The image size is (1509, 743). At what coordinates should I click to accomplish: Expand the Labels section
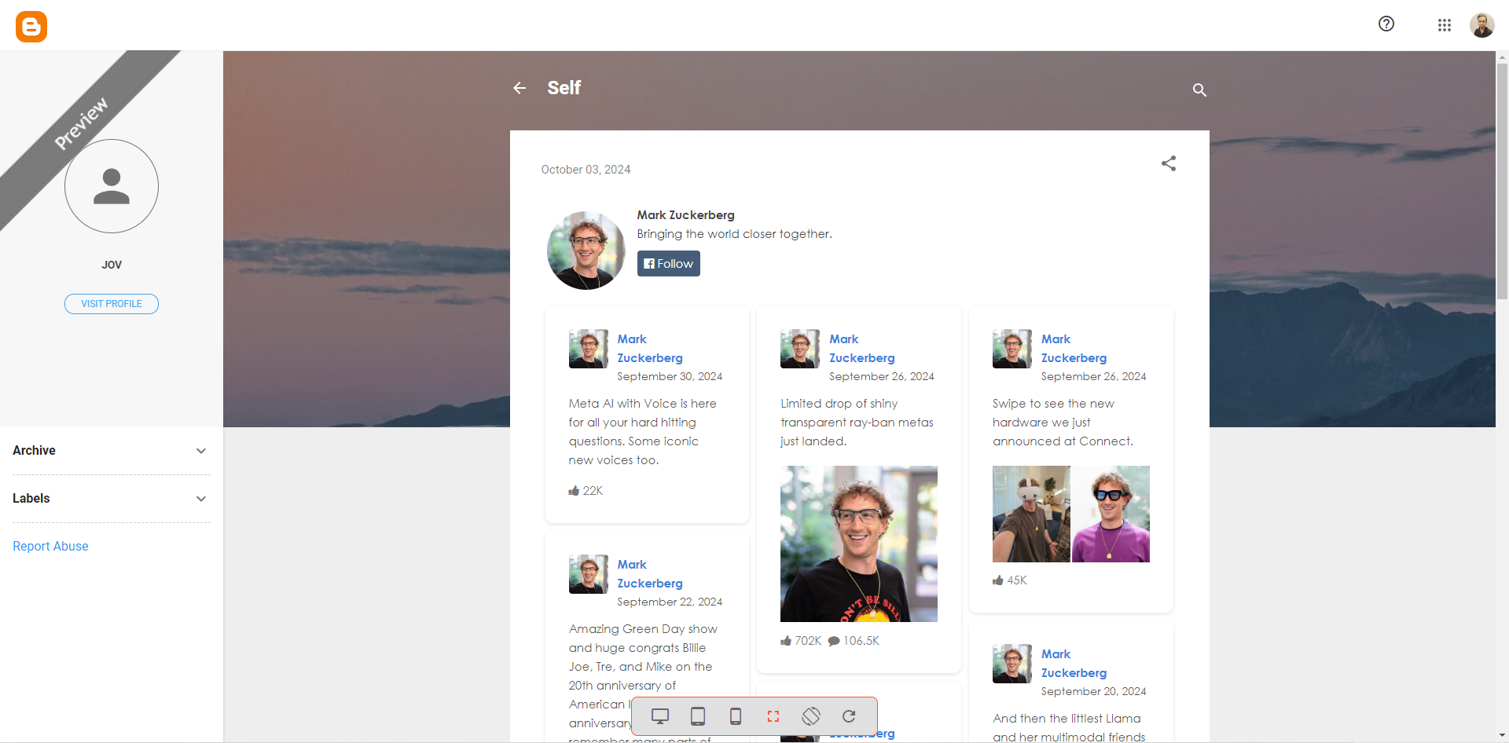point(111,499)
